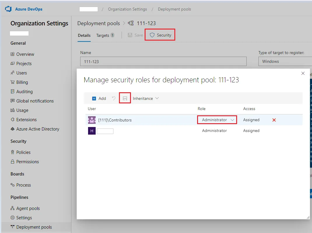Viewport: 312px width, 233px height.
Task: Open the Type of target dropdown
Action: [285, 61]
